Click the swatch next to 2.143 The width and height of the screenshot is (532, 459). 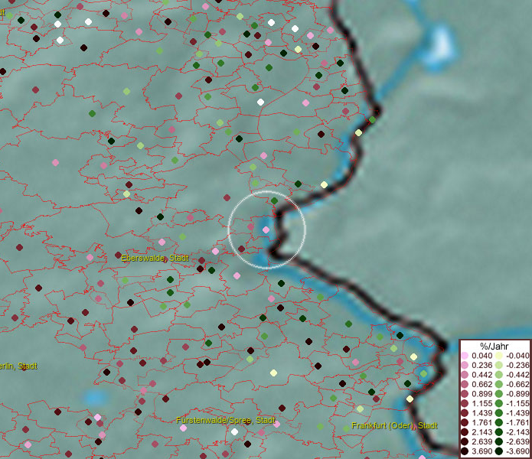[465, 432]
